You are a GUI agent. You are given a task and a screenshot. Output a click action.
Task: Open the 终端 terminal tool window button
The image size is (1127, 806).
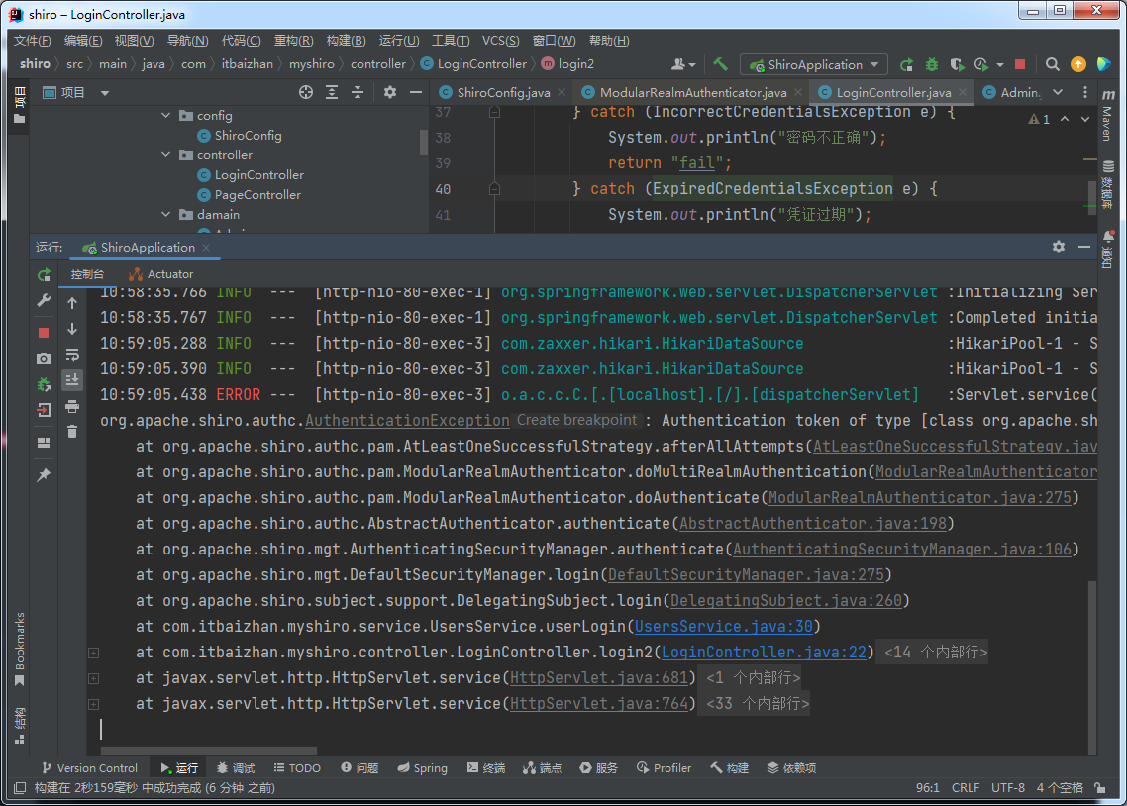[486, 768]
